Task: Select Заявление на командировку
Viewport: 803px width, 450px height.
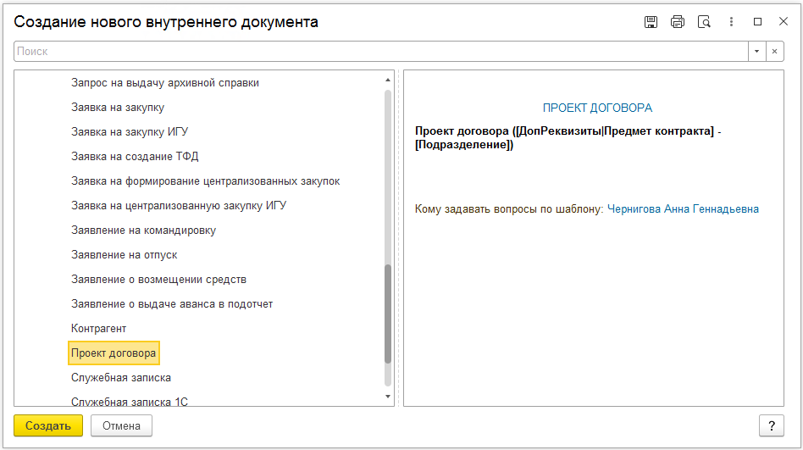Action: [143, 231]
